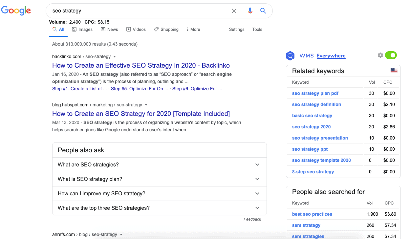409x239 pixels.
Task: Open dropdown arrow next to backlinko.com URL
Action: (x=115, y=56)
